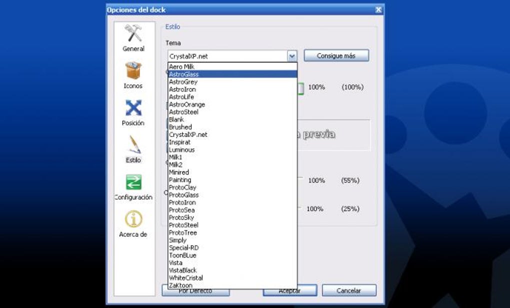This screenshot has width=510, height=308.
Task: Select the Aero Milk theme
Action: [x=232, y=66]
